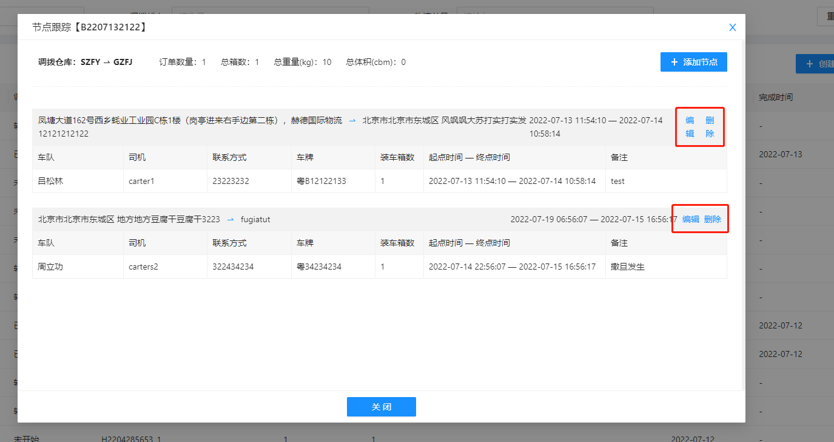The width and height of the screenshot is (834, 442).
Task: Click the 完成时间 column header
Action: click(776, 97)
